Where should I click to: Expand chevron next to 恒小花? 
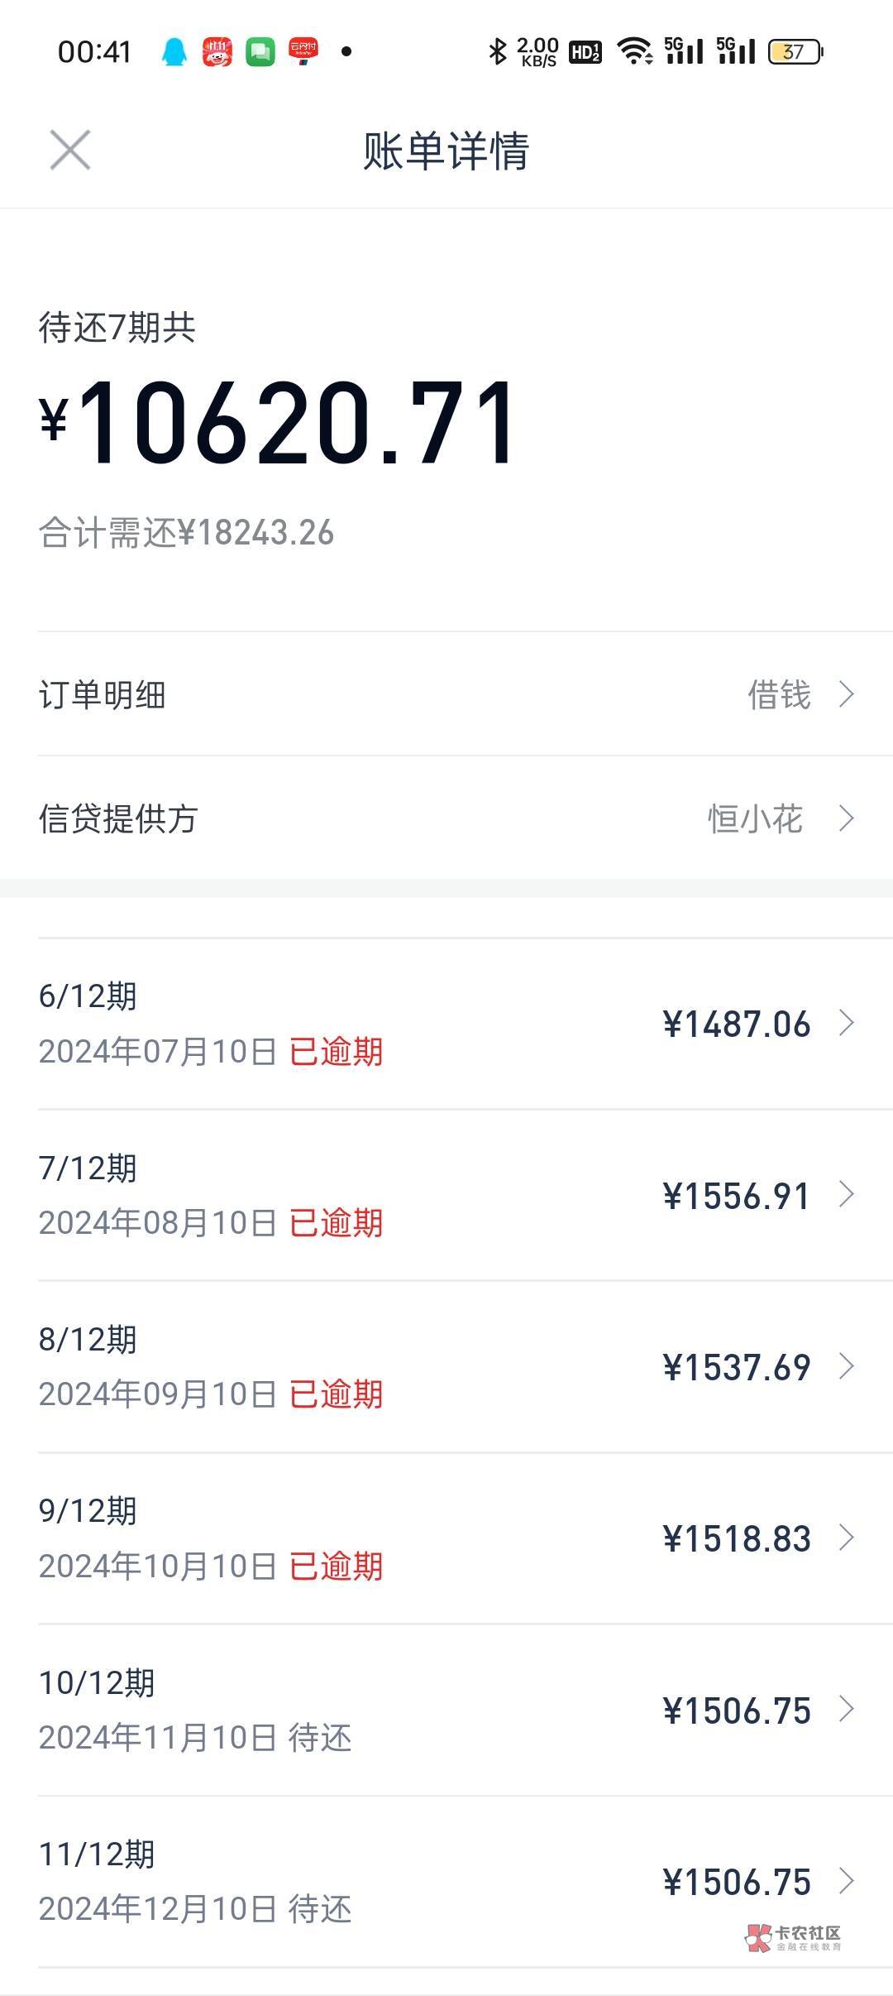click(x=846, y=818)
